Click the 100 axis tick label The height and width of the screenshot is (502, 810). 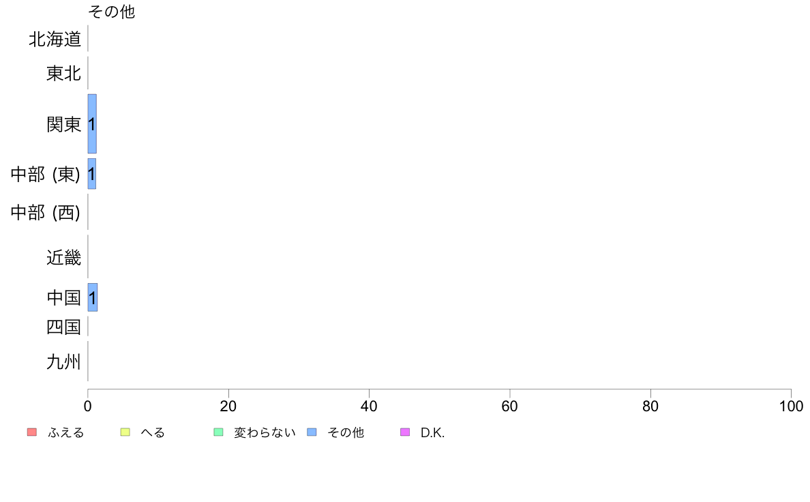(792, 407)
